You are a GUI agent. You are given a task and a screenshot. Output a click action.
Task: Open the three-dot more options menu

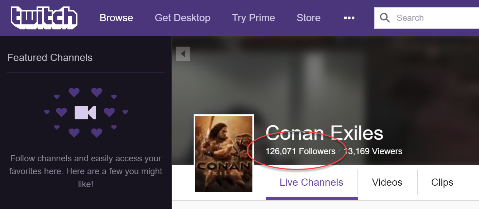pos(349,18)
